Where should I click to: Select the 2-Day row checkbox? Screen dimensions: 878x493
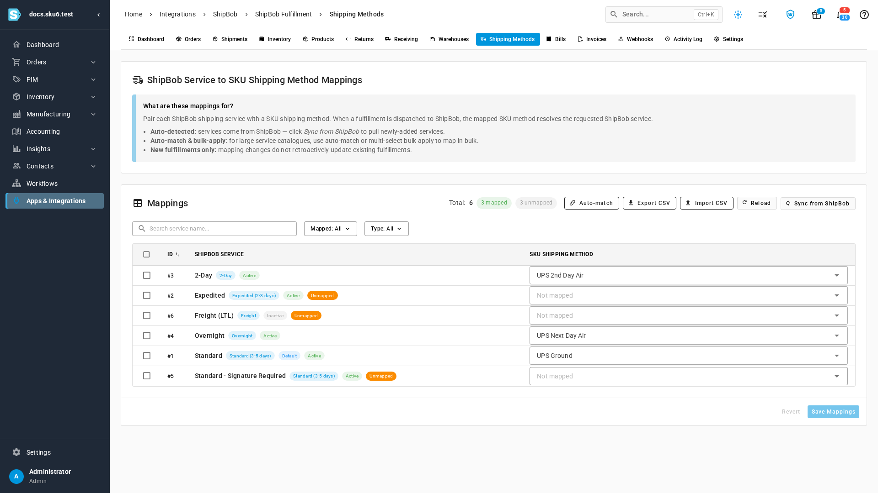pyautogui.click(x=147, y=275)
